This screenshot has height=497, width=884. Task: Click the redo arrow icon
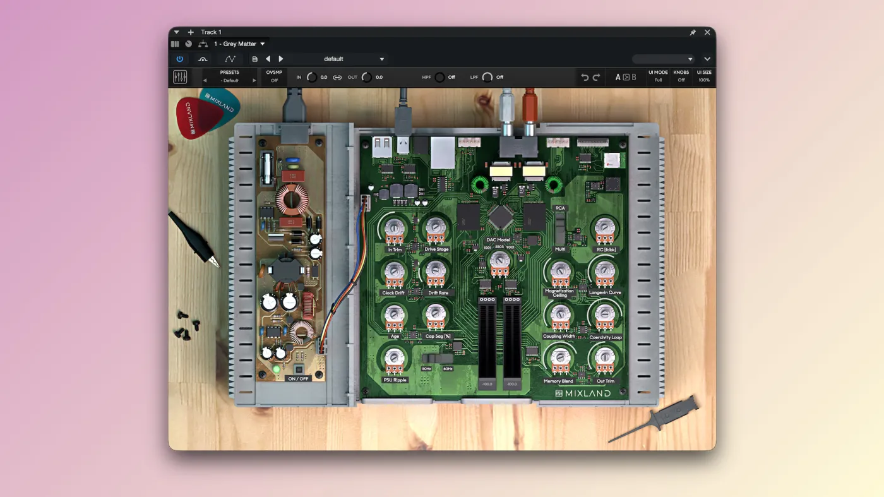[x=596, y=77]
